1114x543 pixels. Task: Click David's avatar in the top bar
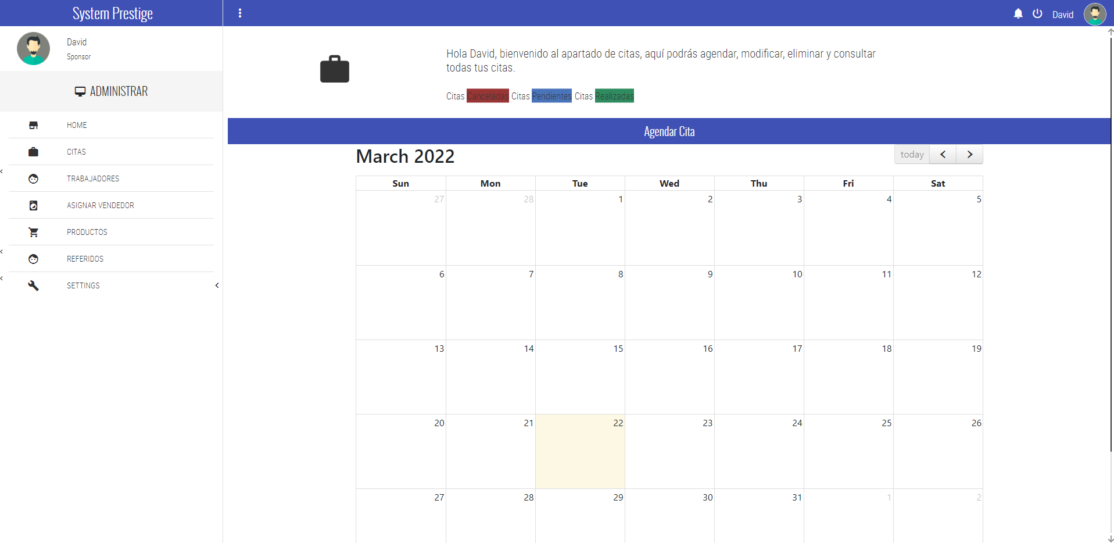click(1094, 14)
